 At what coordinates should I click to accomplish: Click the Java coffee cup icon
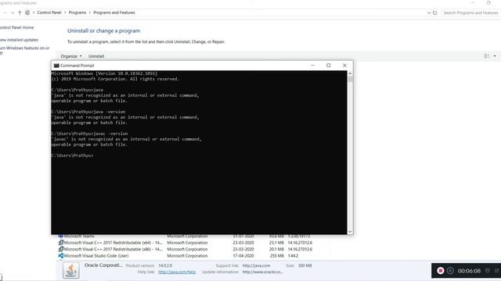(x=71, y=270)
